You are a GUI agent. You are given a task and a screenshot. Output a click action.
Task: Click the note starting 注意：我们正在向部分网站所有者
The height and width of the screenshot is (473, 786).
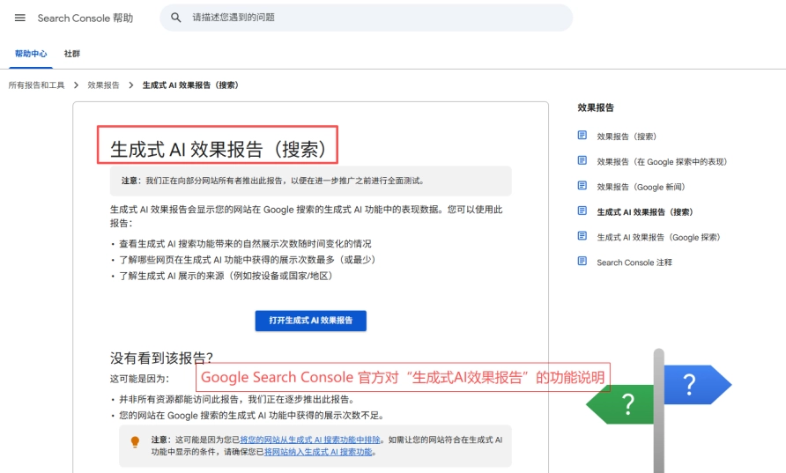pos(311,181)
